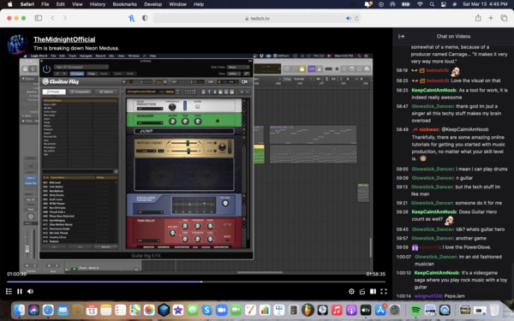Click the battery status in menu bar

tap(406, 4)
